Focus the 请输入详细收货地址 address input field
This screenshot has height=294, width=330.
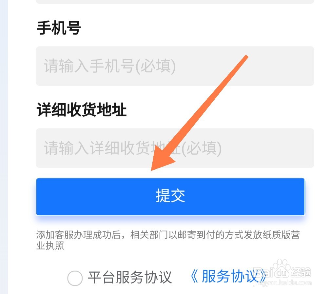click(175, 148)
